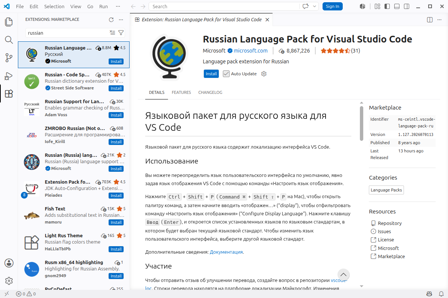Click the Sign In button
The height and width of the screenshot is (298, 448).
tap(332, 6)
